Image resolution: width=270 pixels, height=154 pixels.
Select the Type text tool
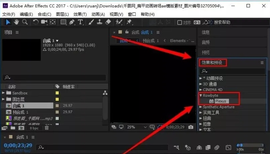point(80,22)
